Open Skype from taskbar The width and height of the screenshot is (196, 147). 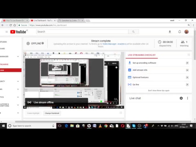click(134, 126)
